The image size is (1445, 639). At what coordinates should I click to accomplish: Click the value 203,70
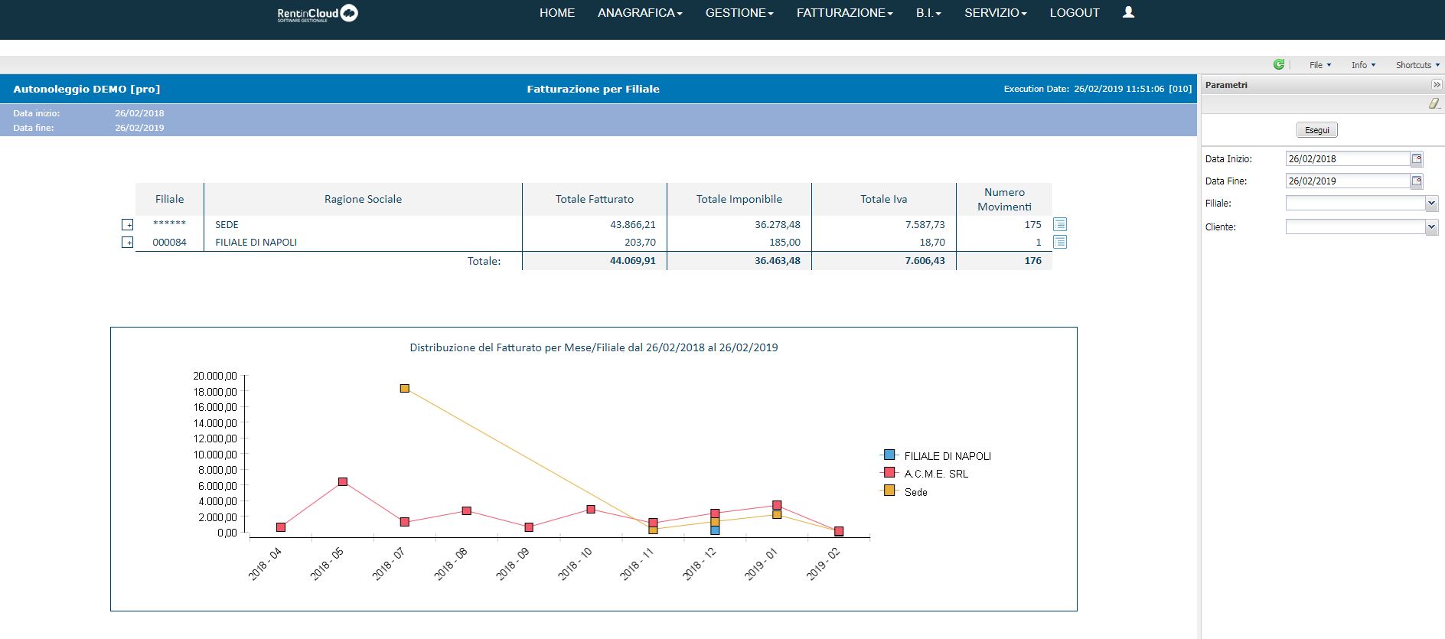tap(640, 243)
